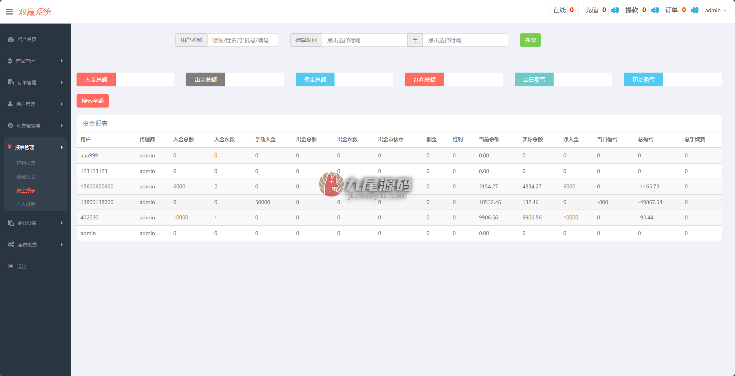Viewport: 735px width, 376px height.
Task: Open the admin account dropdown
Action: point(715,10)
